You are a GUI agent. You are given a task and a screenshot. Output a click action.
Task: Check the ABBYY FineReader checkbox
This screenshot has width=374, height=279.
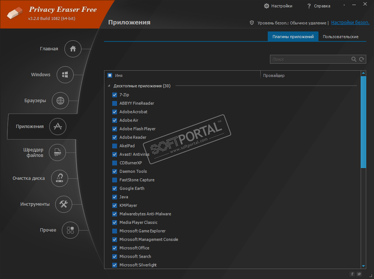click(114, 103)
